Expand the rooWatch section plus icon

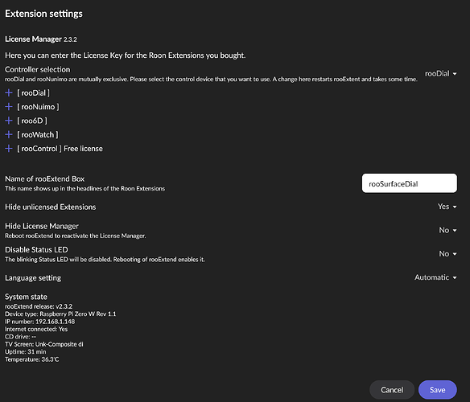coord(9,134)
